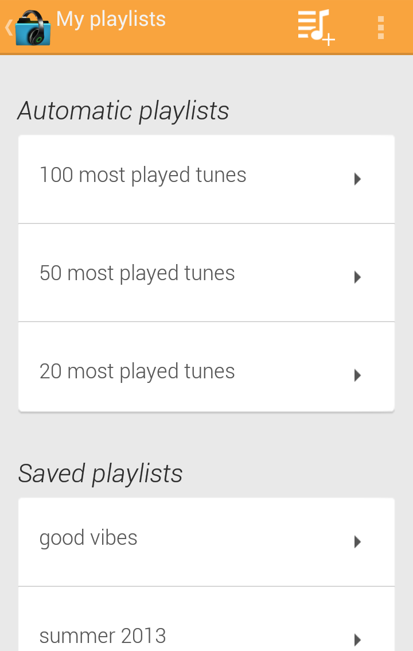
Task: Tap gray gap above Saved playlists heading
Action: pyautogui.click(x=206, y=436)
